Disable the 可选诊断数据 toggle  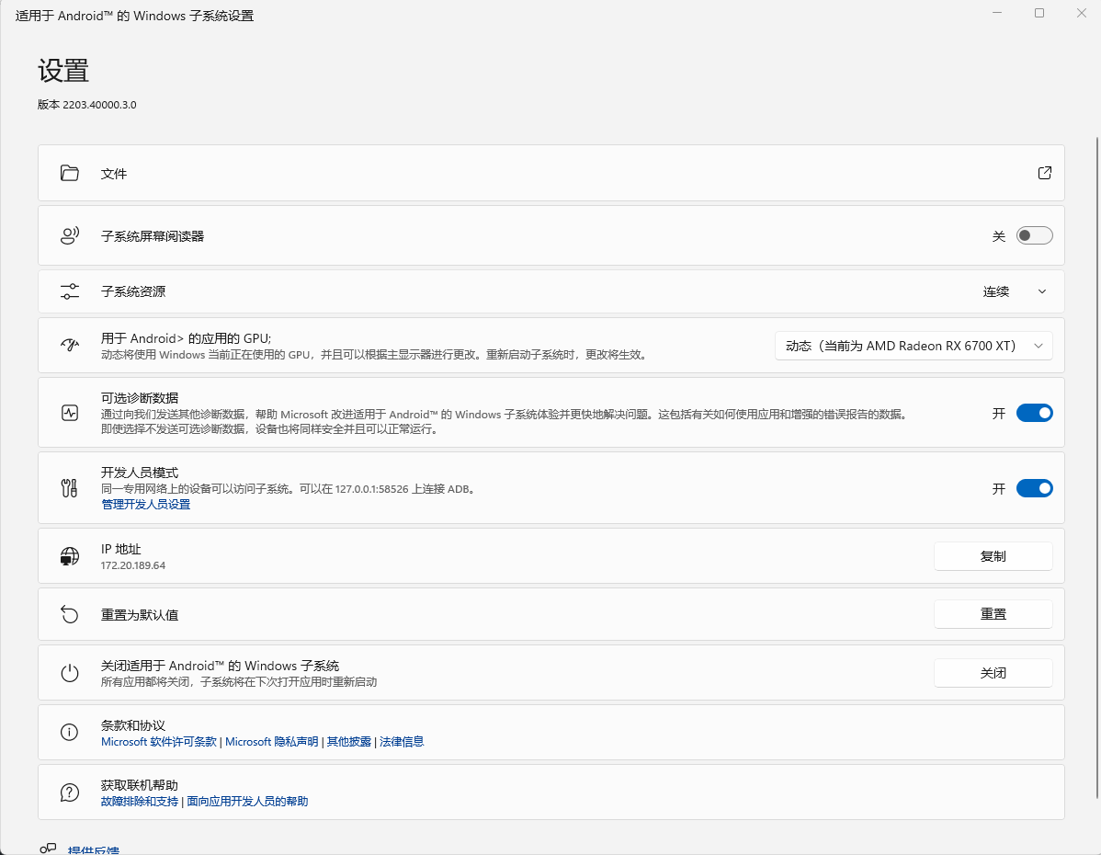point(1034,413)
